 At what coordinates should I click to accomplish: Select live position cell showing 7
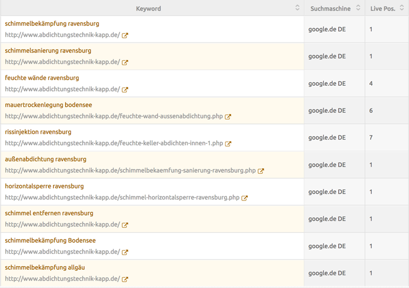(x=371, y=138)
